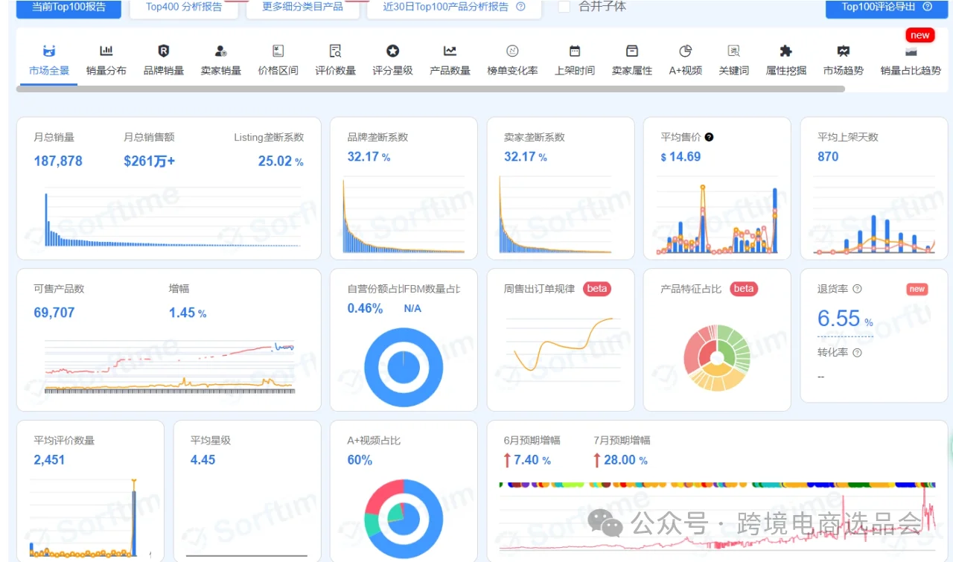Viewport: 953px width, 562px height.
Task: Click the $14.69 average price value
Action: (x=681, y=156)
